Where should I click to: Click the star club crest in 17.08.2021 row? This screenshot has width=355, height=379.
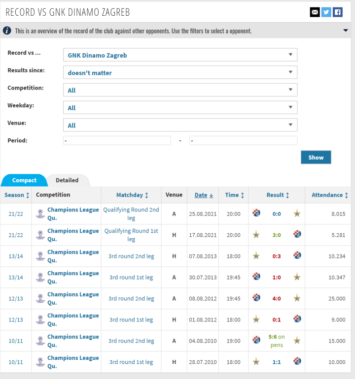tap(256, 235)
